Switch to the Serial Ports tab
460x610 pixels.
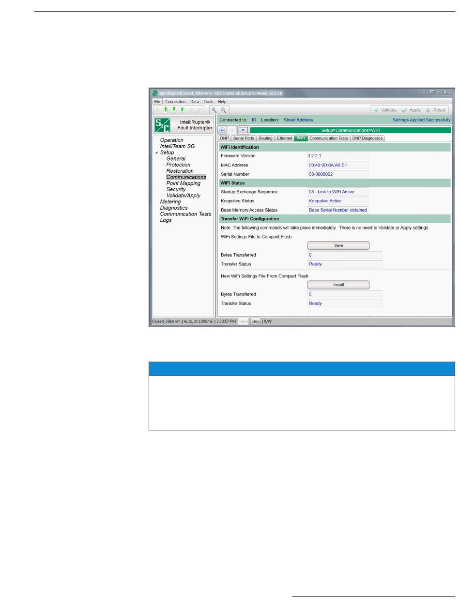point(244,138)
